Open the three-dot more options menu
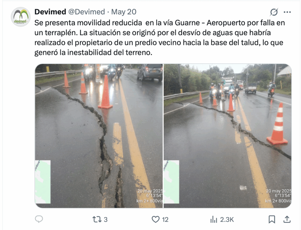This screenshot has width=301, height=230. pos(287,12)
